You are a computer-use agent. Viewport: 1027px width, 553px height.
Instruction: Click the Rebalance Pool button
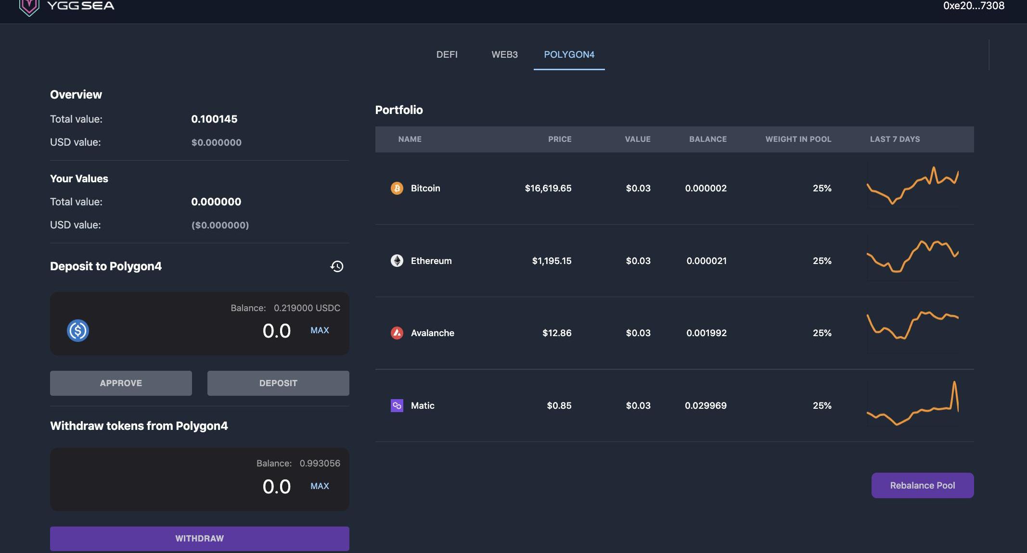point(922,485)
